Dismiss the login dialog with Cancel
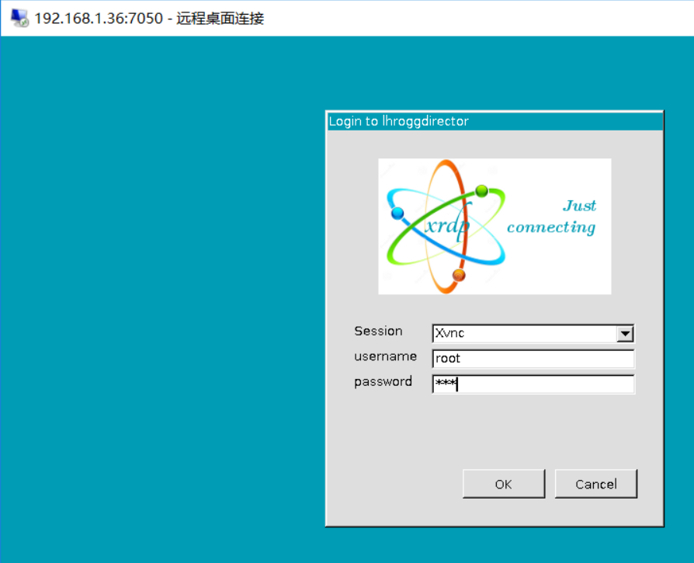The width and height of the screenshot is (694, 563). tap(595, 484)
